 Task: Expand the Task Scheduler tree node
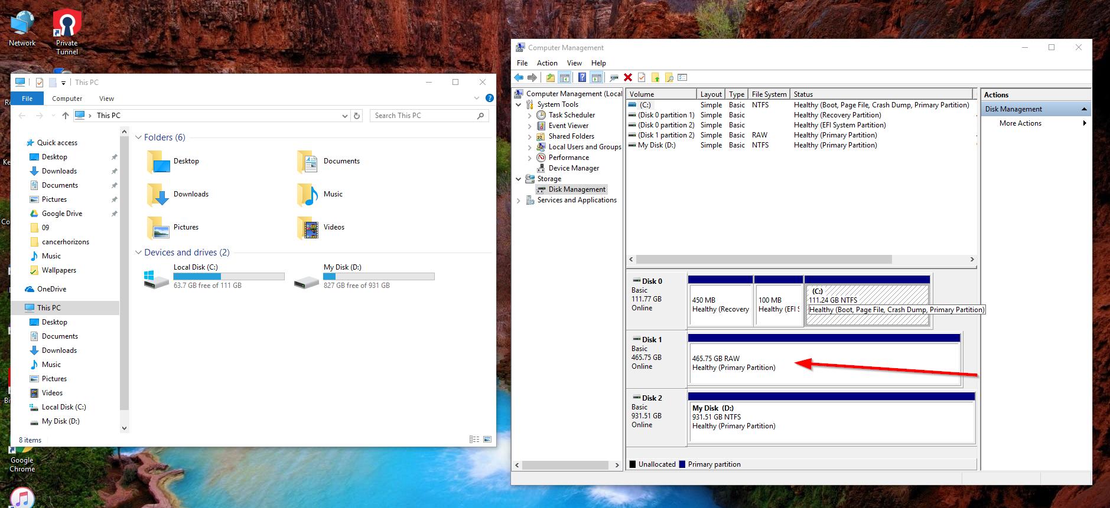tap(530, 116)
